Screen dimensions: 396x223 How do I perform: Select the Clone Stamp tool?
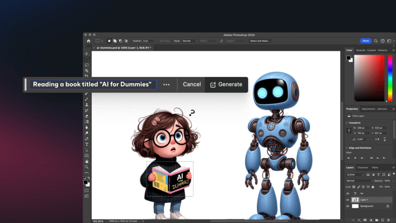pyautogui.click(x=87, y=105)
